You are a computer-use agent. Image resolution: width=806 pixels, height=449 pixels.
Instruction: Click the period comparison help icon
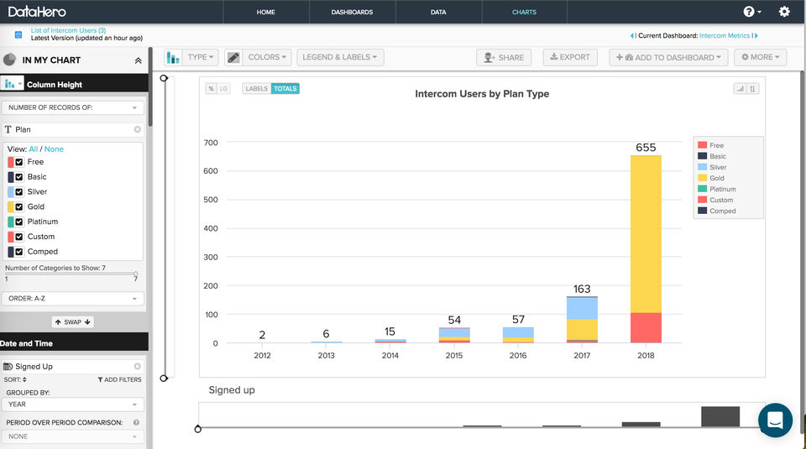pos(136,422)
